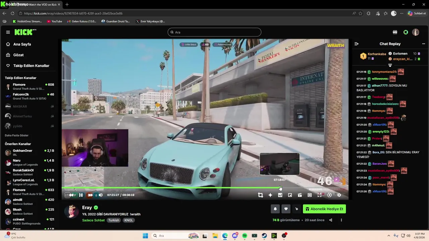The height and width of the screenshot is (241, 429).
Task: Click the crop icon in player controls
Action: (260, 195)
